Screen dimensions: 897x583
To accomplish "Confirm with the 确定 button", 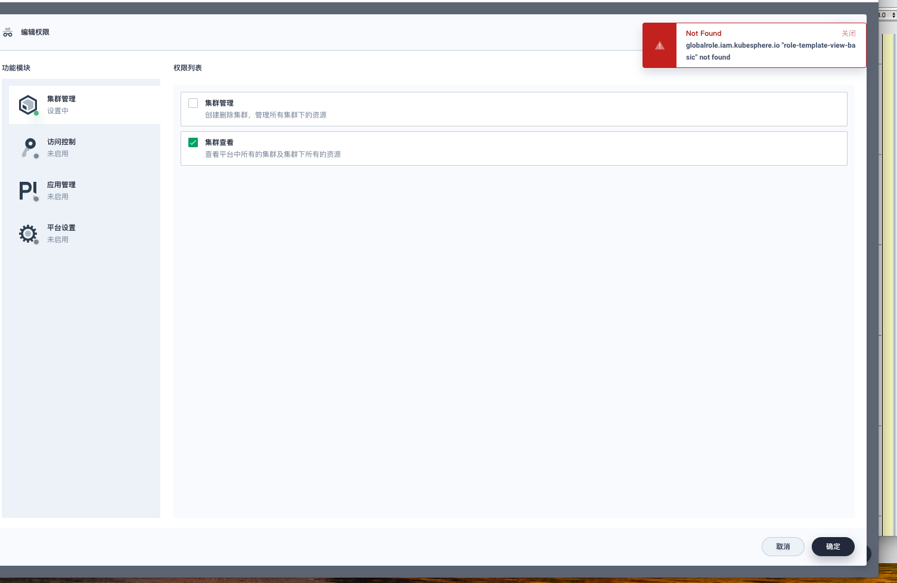I will click(833, 547).
